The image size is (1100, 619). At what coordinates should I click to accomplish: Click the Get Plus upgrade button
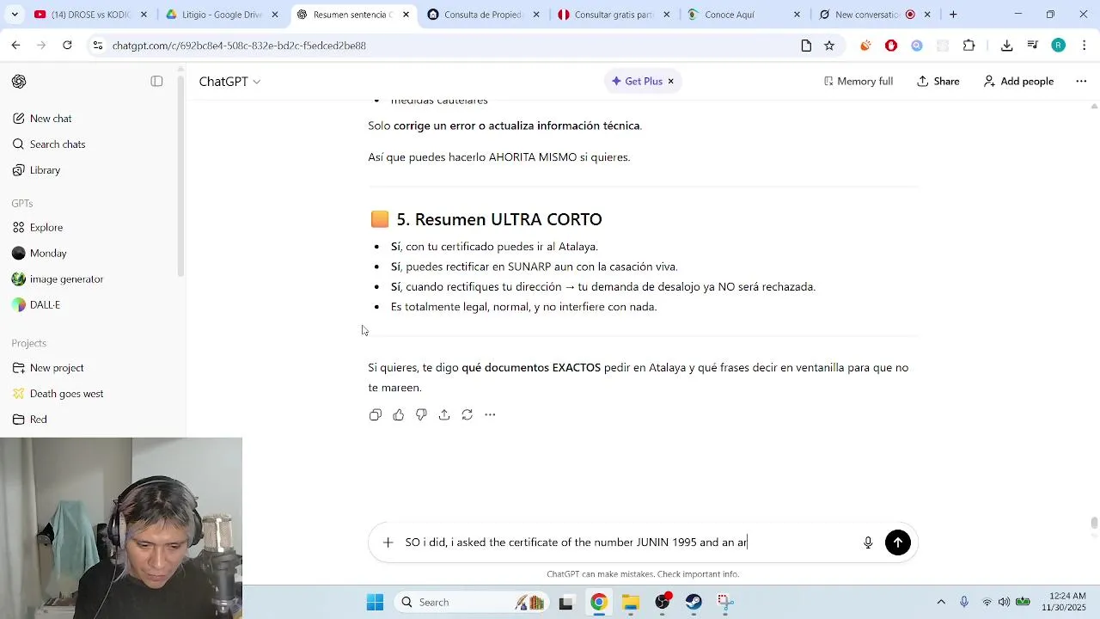pos(637,82)
